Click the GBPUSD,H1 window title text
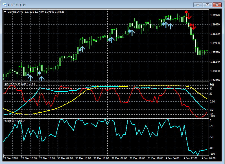 click(17, 5)
